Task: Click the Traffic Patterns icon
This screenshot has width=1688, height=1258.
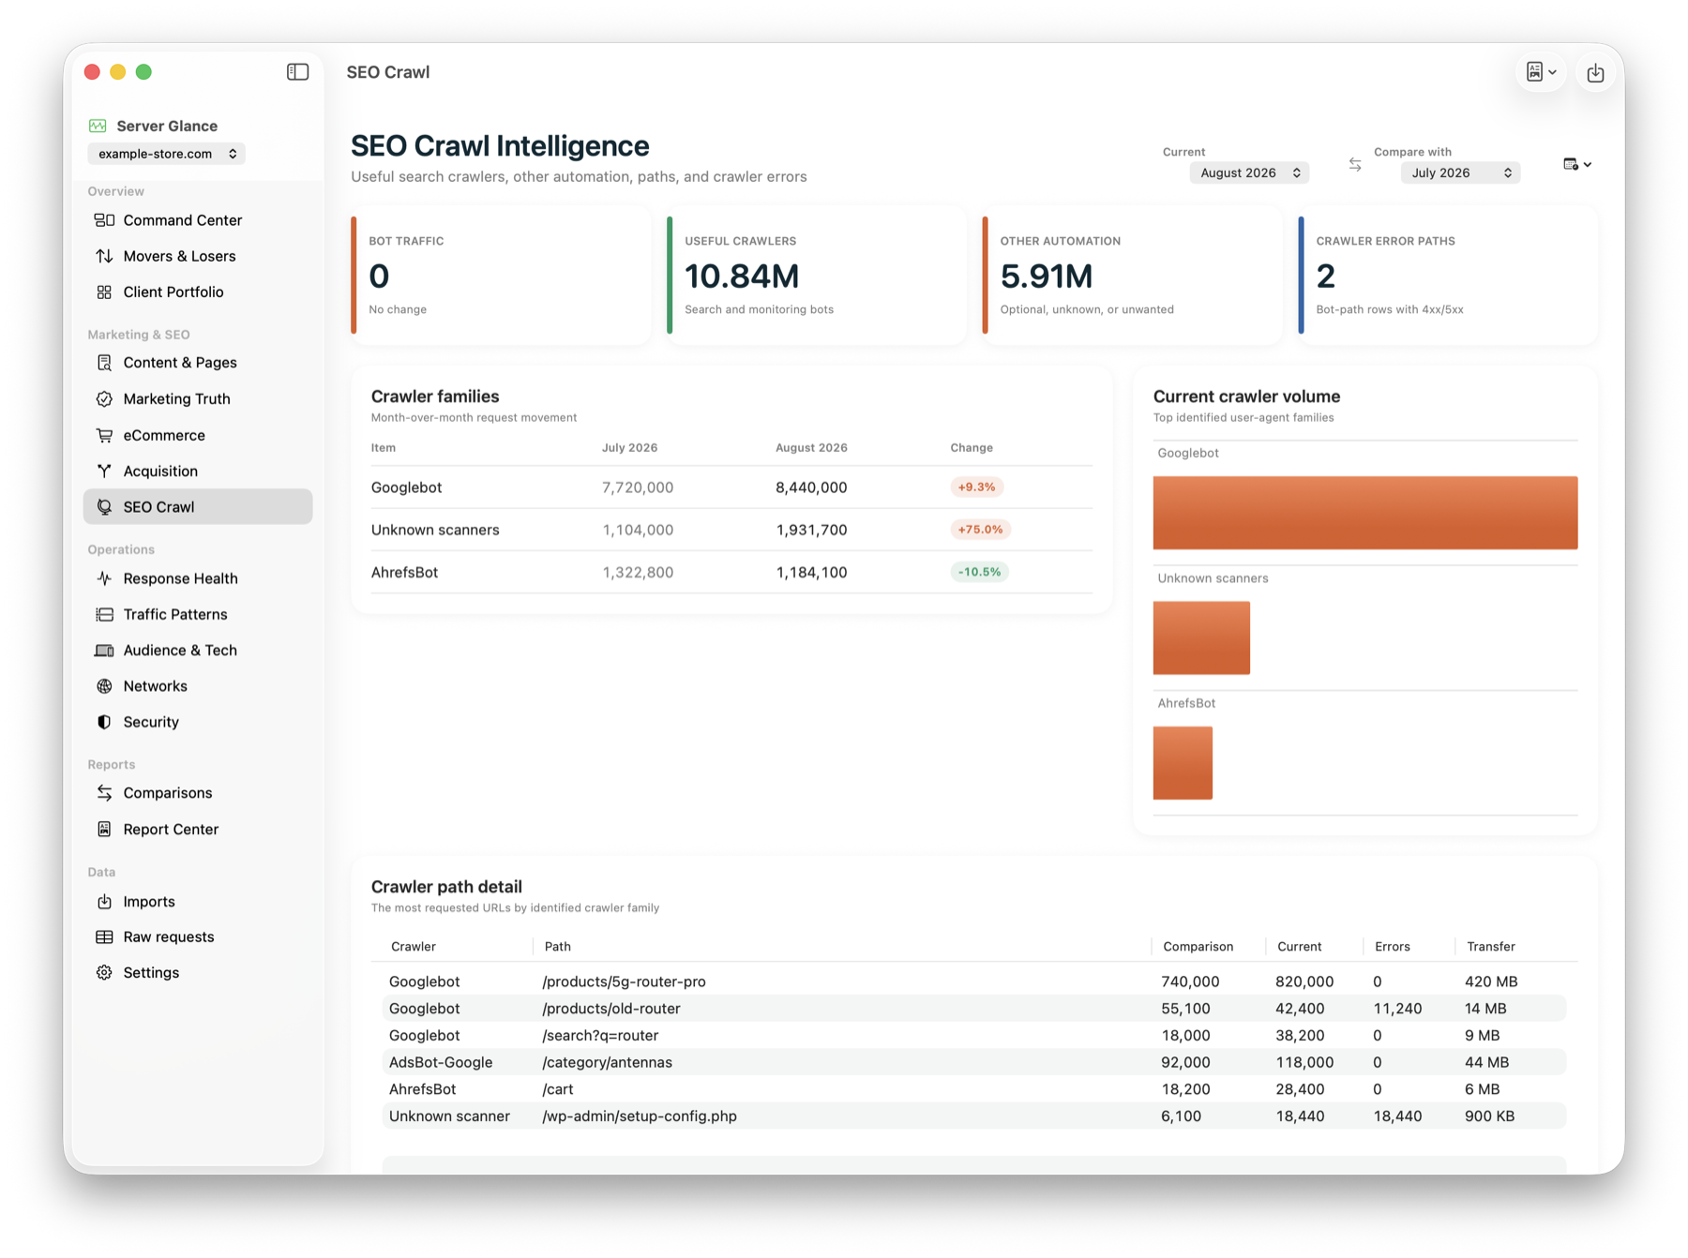Action: point(104,614)
